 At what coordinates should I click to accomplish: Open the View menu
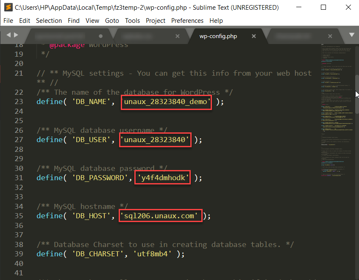click(92, 21)
